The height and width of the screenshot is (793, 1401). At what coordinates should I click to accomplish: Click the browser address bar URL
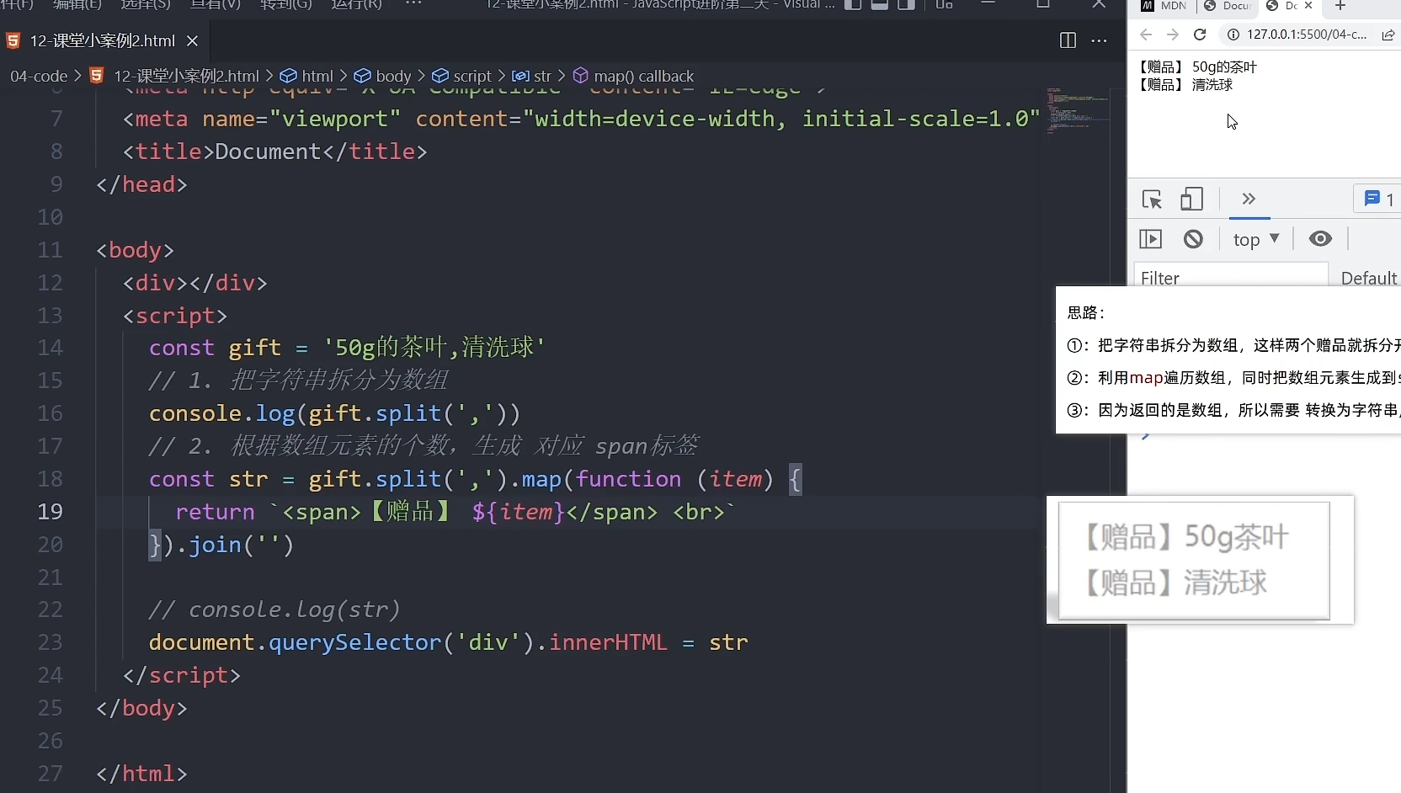click(x=1307, y=35)
